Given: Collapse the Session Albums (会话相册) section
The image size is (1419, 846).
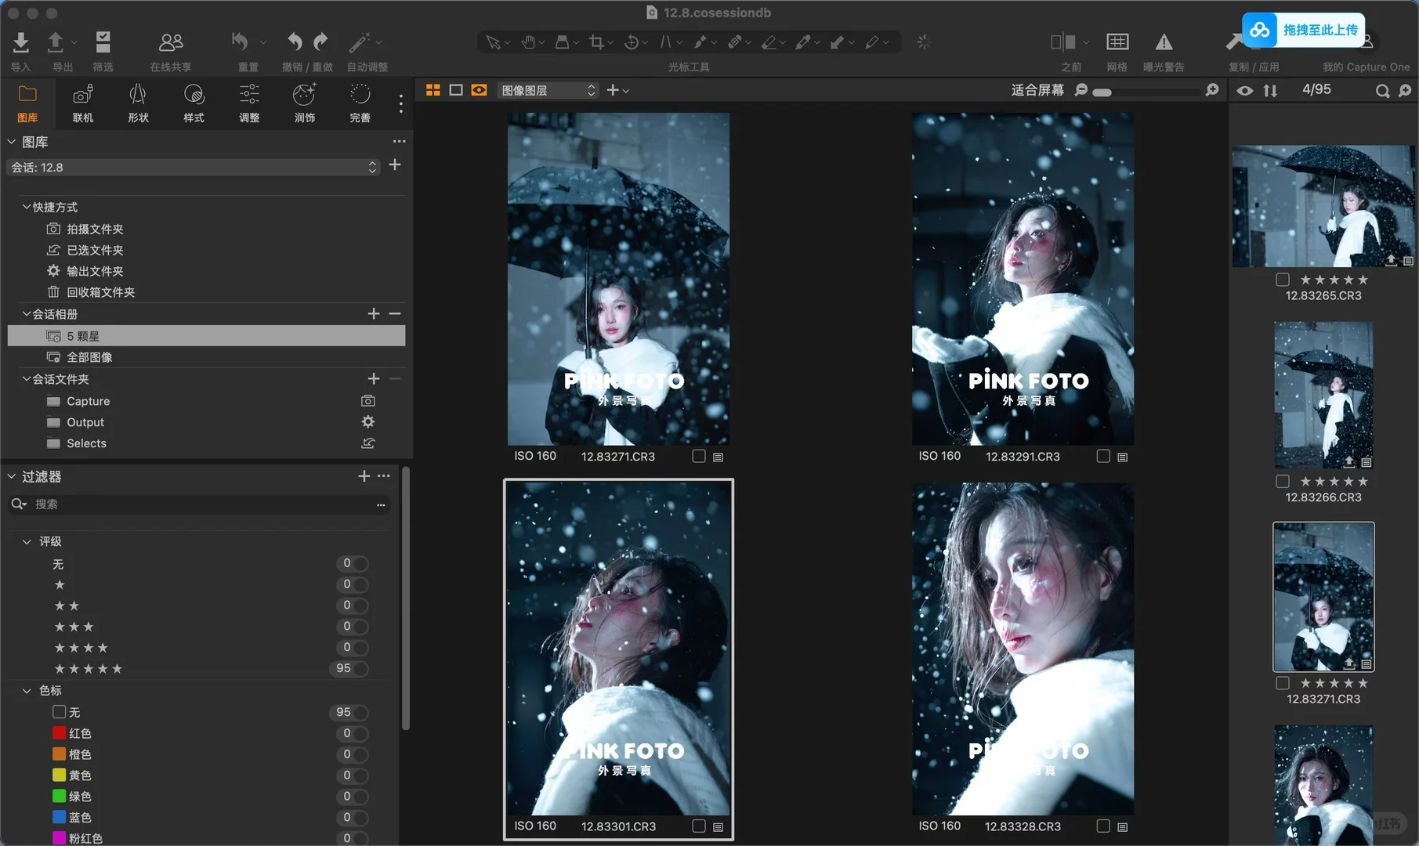Looking at the screenshot, I should click(x=27, y=314).
